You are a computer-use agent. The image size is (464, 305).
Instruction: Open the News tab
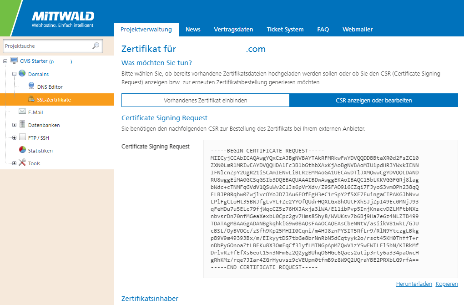coord(193,29)
